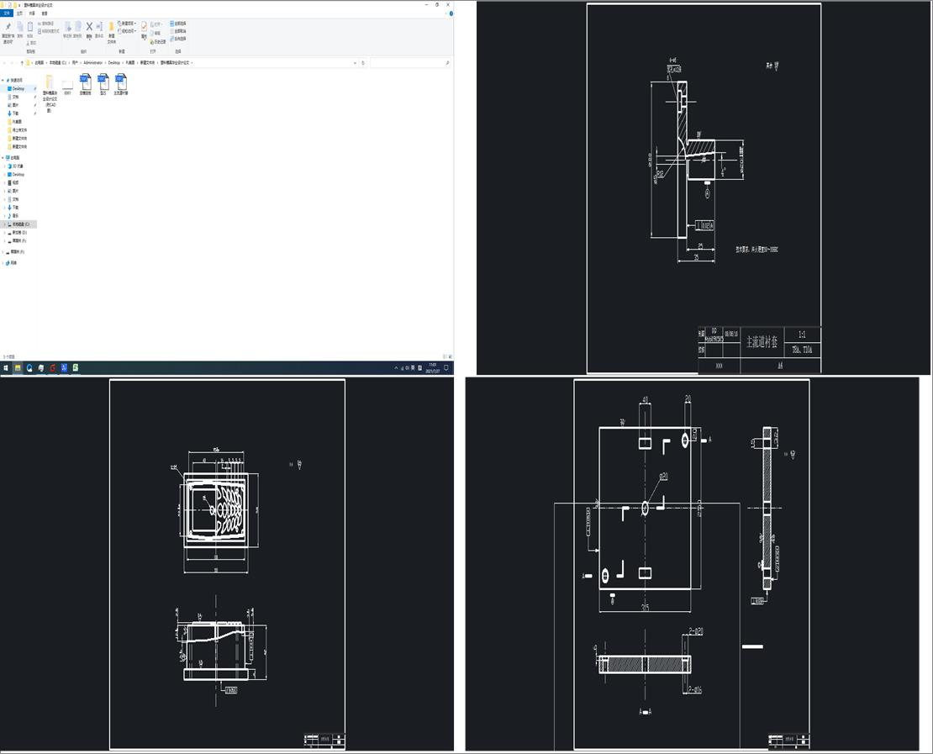Open the red app icon on taskbar
This screenshot has height=754, width=933.
pyautogui.click(x=52, y=368)
